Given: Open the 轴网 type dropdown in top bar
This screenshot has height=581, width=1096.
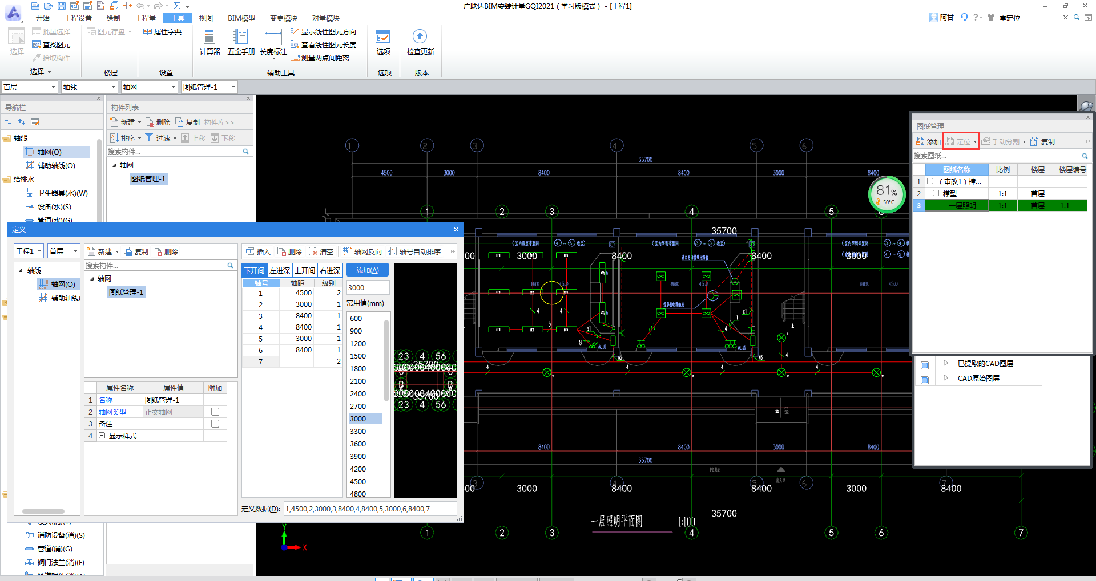Looking at the screenshot, I should click(x=149, y=87).
